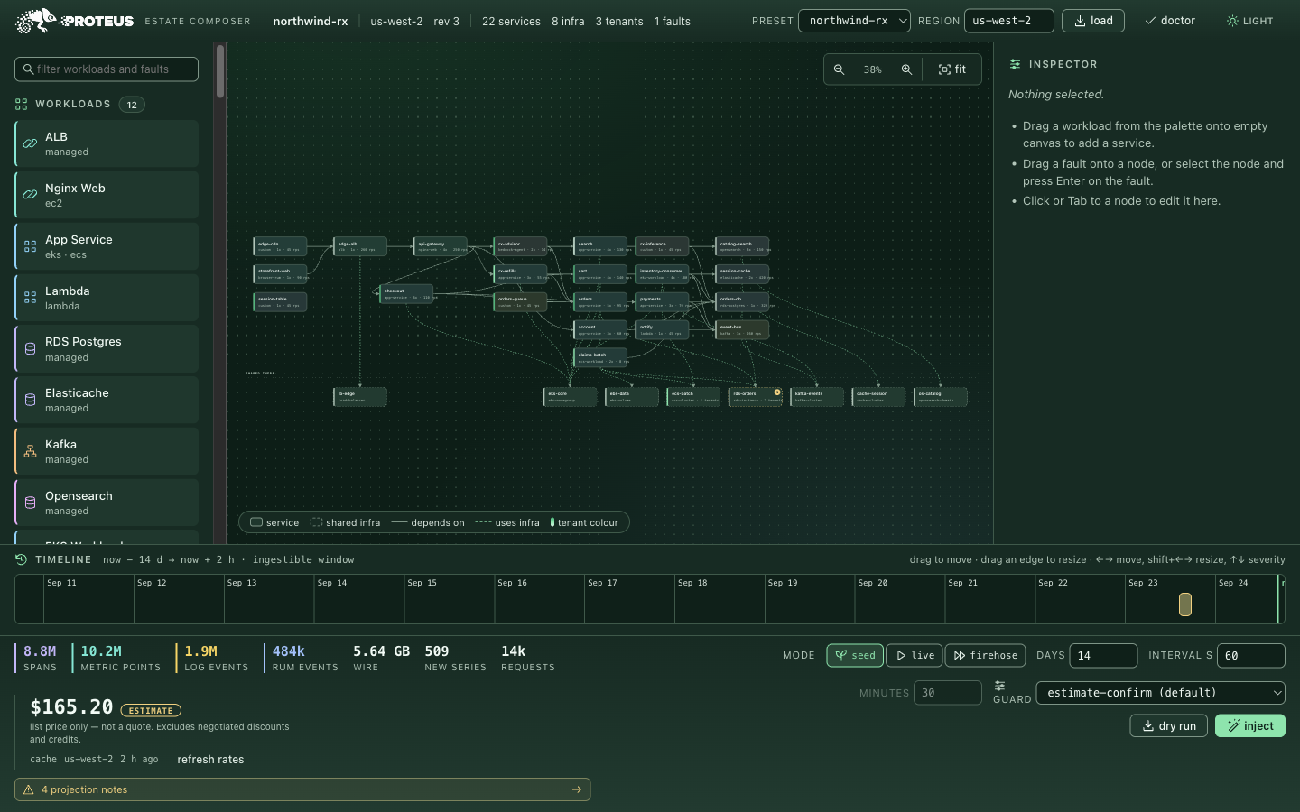The width and height of the screenshot is (1300, 812).
Task: Click the '1 faults' header text
Action: point(673,21)
